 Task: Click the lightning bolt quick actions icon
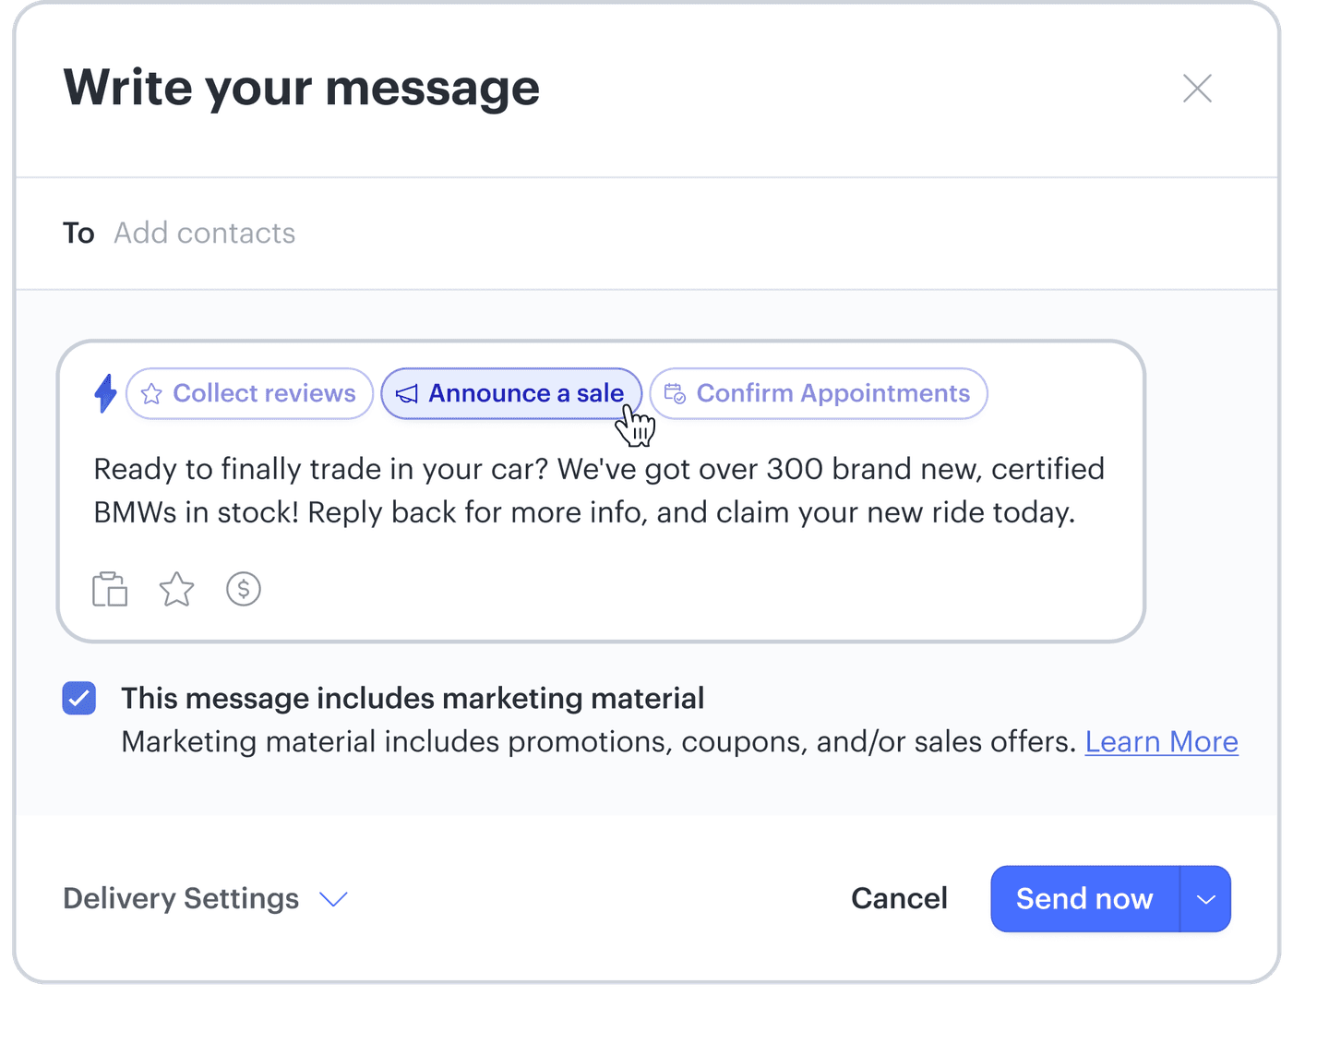coord(106,393)
